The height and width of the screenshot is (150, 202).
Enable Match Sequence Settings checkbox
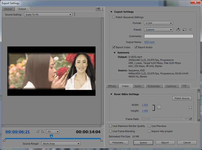pos(114,17)
